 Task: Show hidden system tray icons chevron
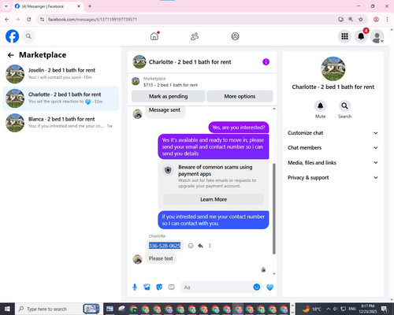point(329,309)
